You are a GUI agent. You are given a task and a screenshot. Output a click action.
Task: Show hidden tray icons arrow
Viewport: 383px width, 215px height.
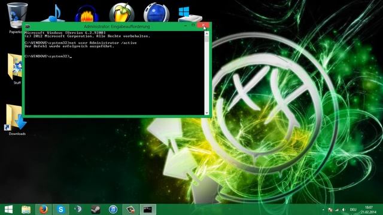pos(323,210)
